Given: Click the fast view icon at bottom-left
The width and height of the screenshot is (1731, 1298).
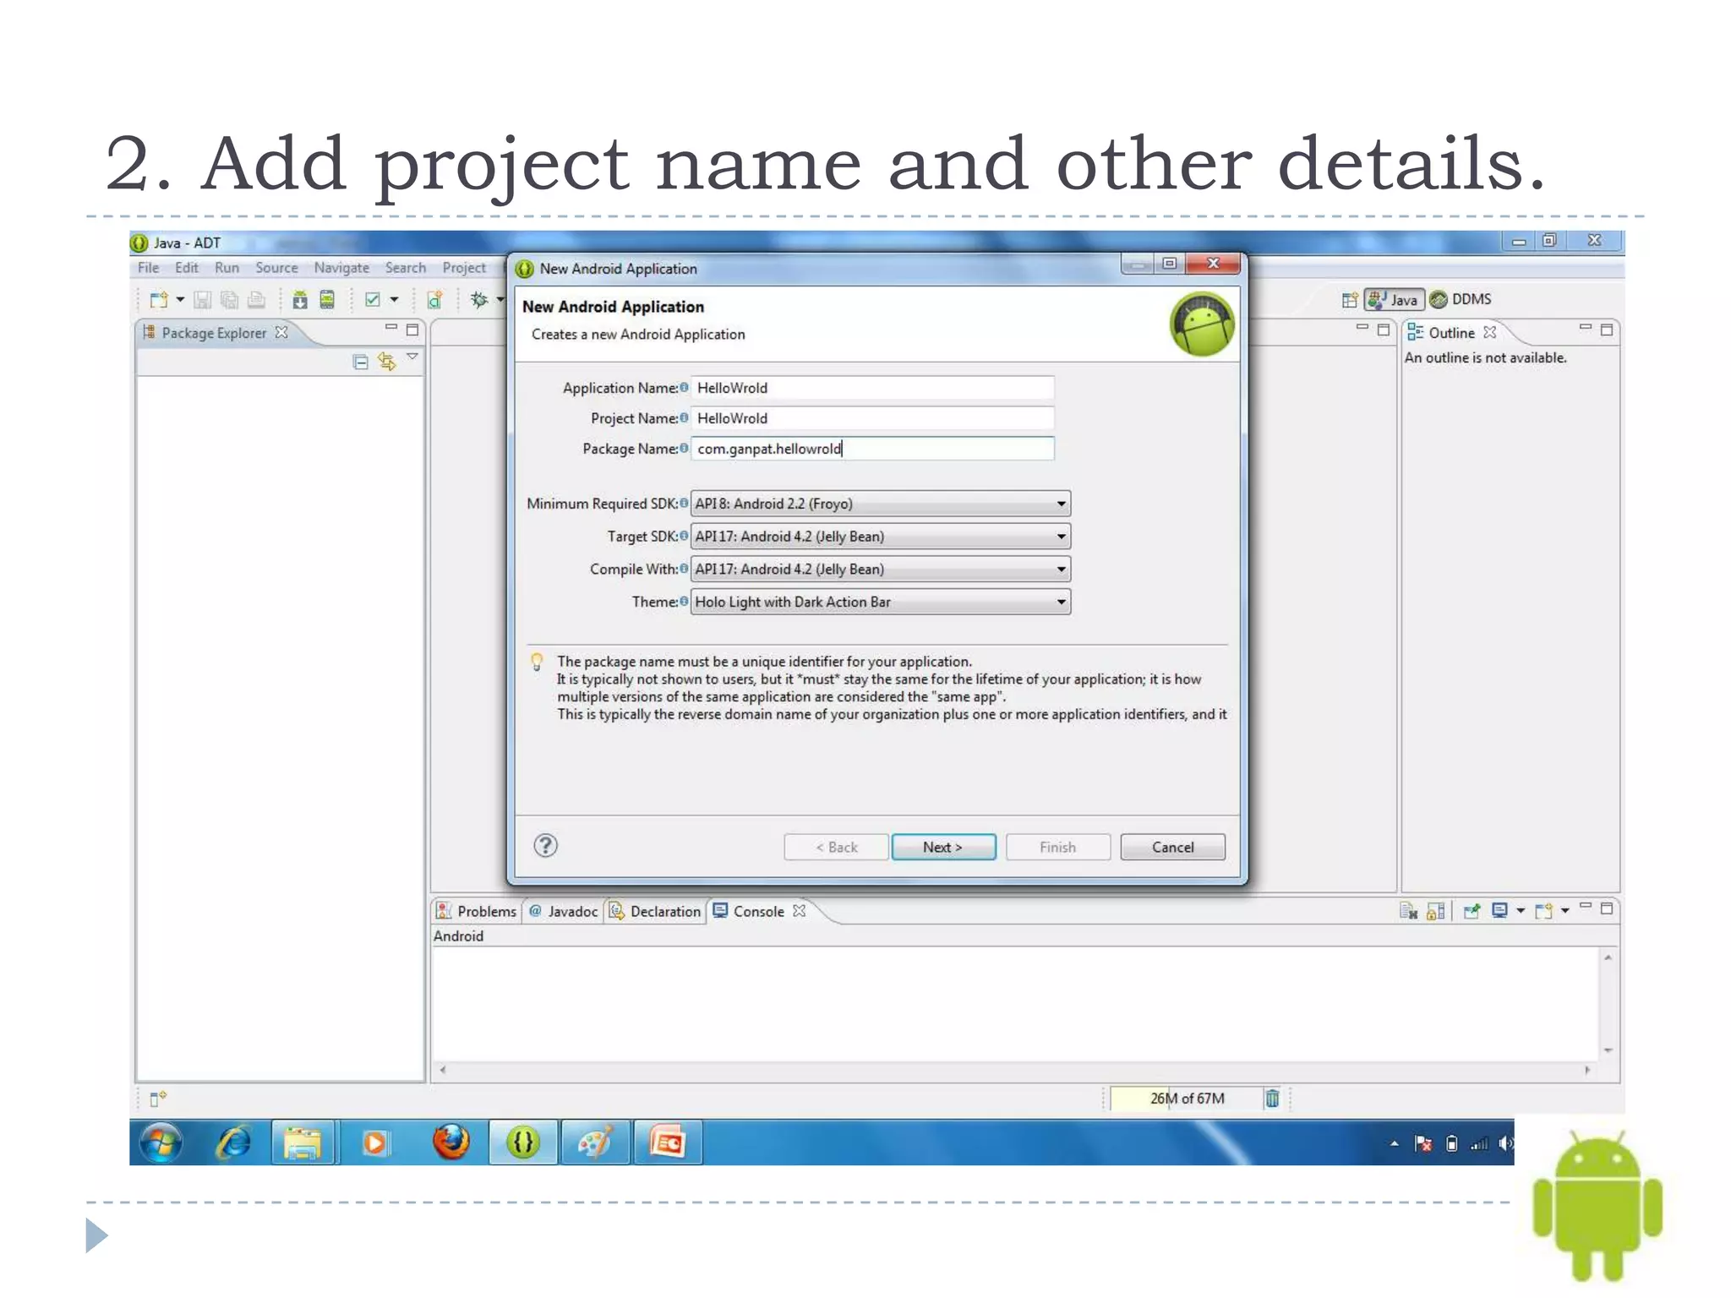Looking at the screenshot, I should (x=158, y=1099).
